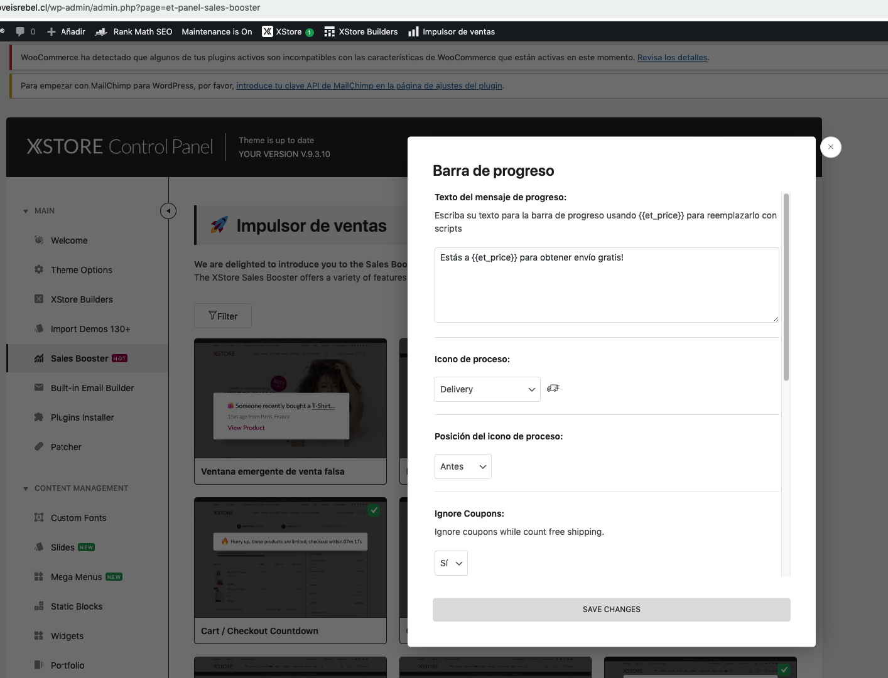The width and height of the screenshot is (888, 678).
Task: Click the Built-in Email Builder envelope icon
Action: (x=39, y=387)
